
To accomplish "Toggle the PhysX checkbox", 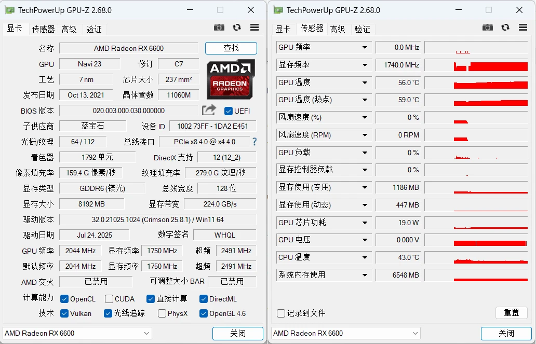I will pyautogui.click(x=162, y=313).
